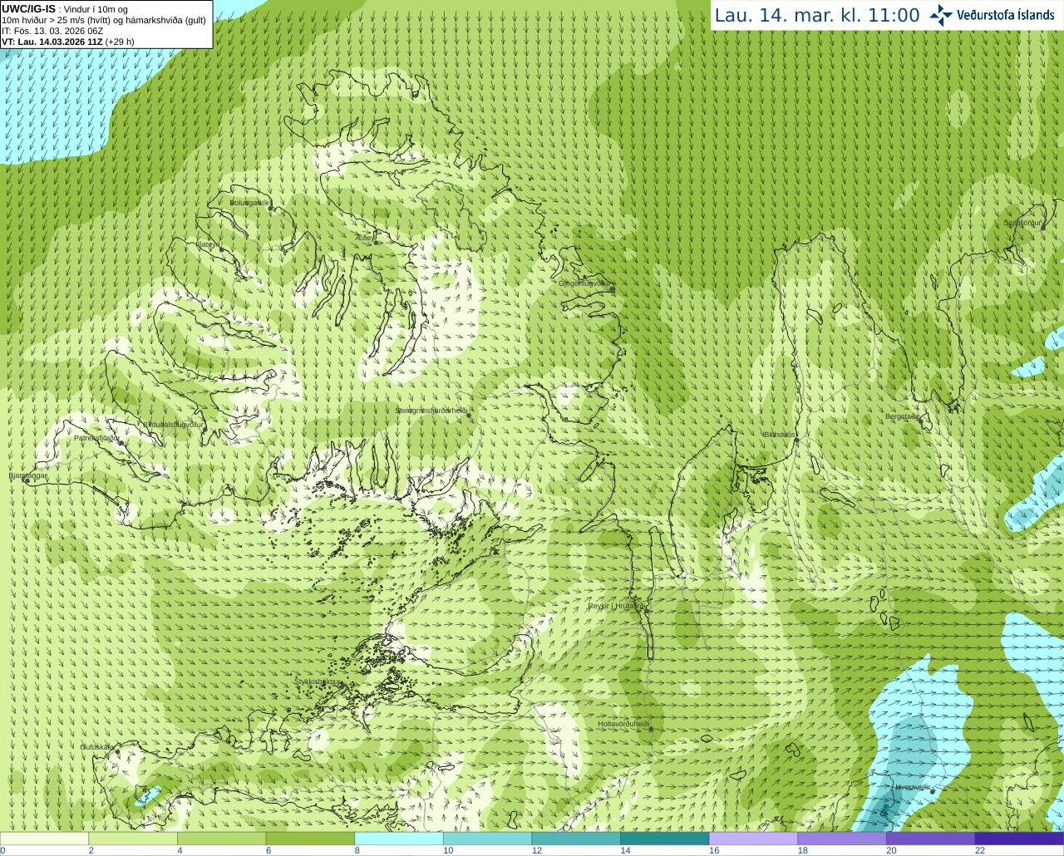
Task: Click the 'VT: Lau. 14.03.2026 11Z' line
Action: 68,42
